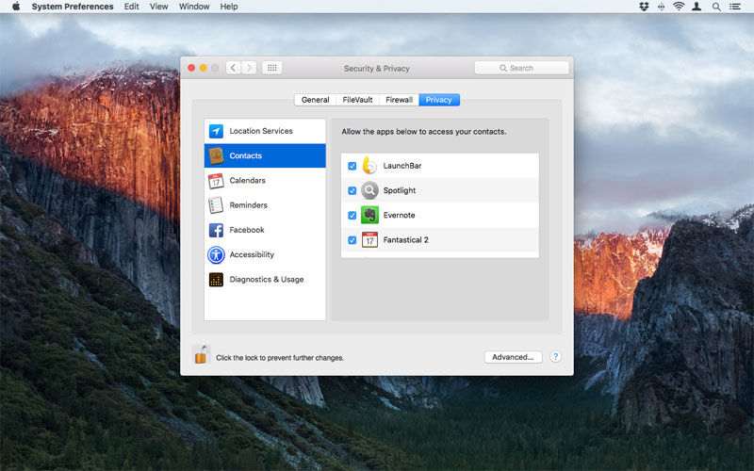Uncheck Fantastical 2 contacts access
This screenshot has width=754, height=471.
[352, 240]
